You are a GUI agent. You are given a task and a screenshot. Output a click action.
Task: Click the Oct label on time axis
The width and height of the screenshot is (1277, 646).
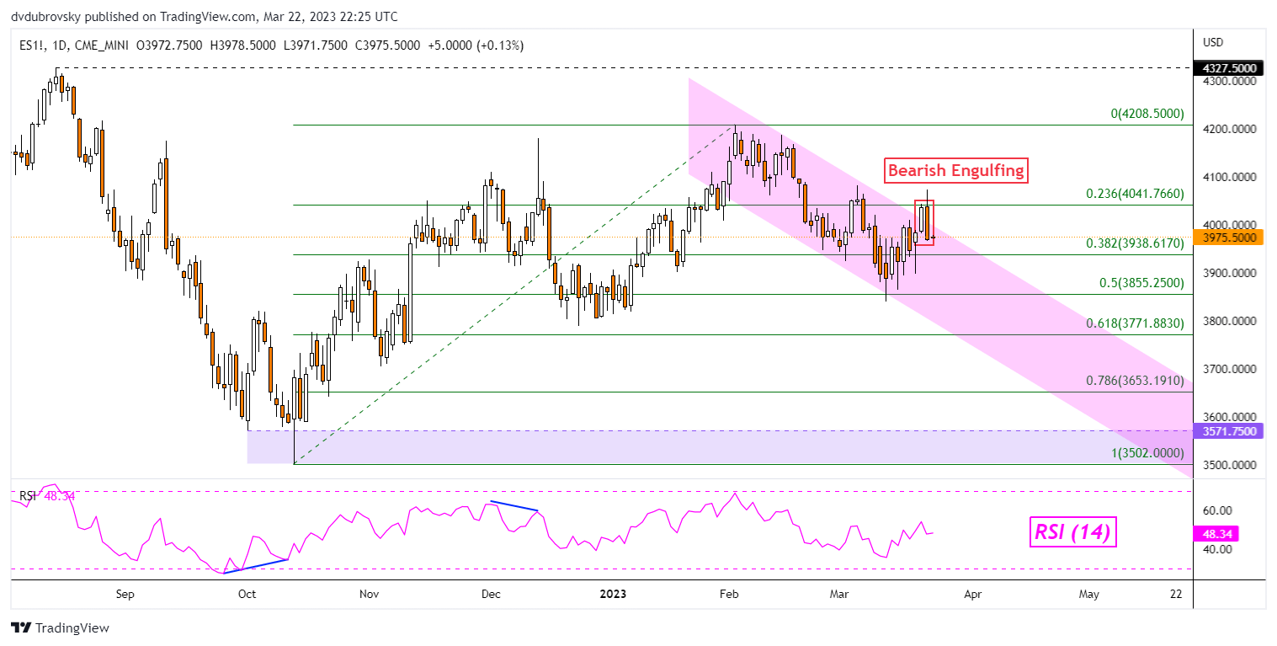pyautogui.click(x=247, y=594)
